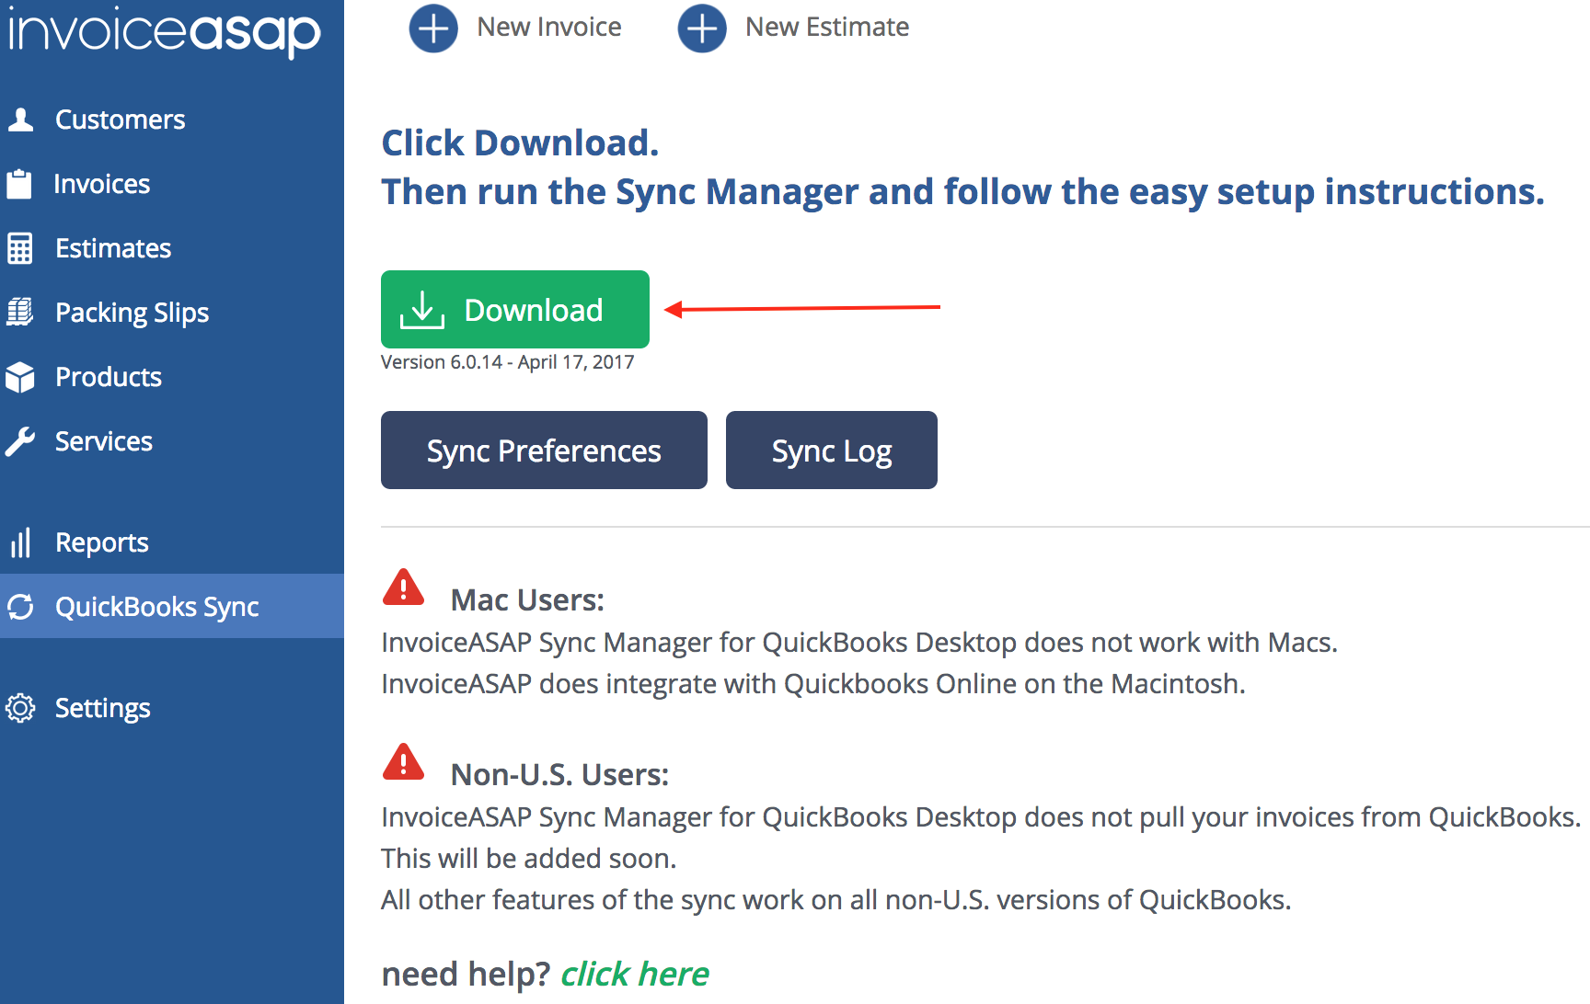The image size is (1590, 1004).
Task: Click the Non-U.S. Users warning triangle
Action: [403, 761]
